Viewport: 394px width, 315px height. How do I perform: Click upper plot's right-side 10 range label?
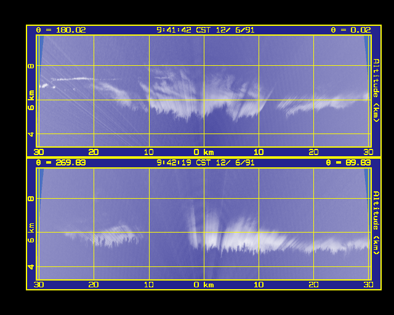pyautogui.click(x=259, y=152)
